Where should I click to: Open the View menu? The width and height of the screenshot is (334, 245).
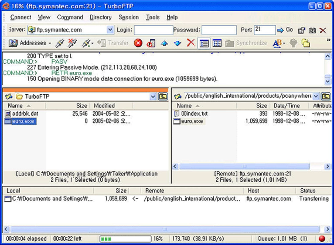(x=44, y=17)
